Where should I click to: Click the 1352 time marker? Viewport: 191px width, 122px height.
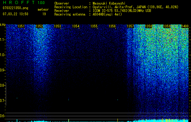[39, 26]
